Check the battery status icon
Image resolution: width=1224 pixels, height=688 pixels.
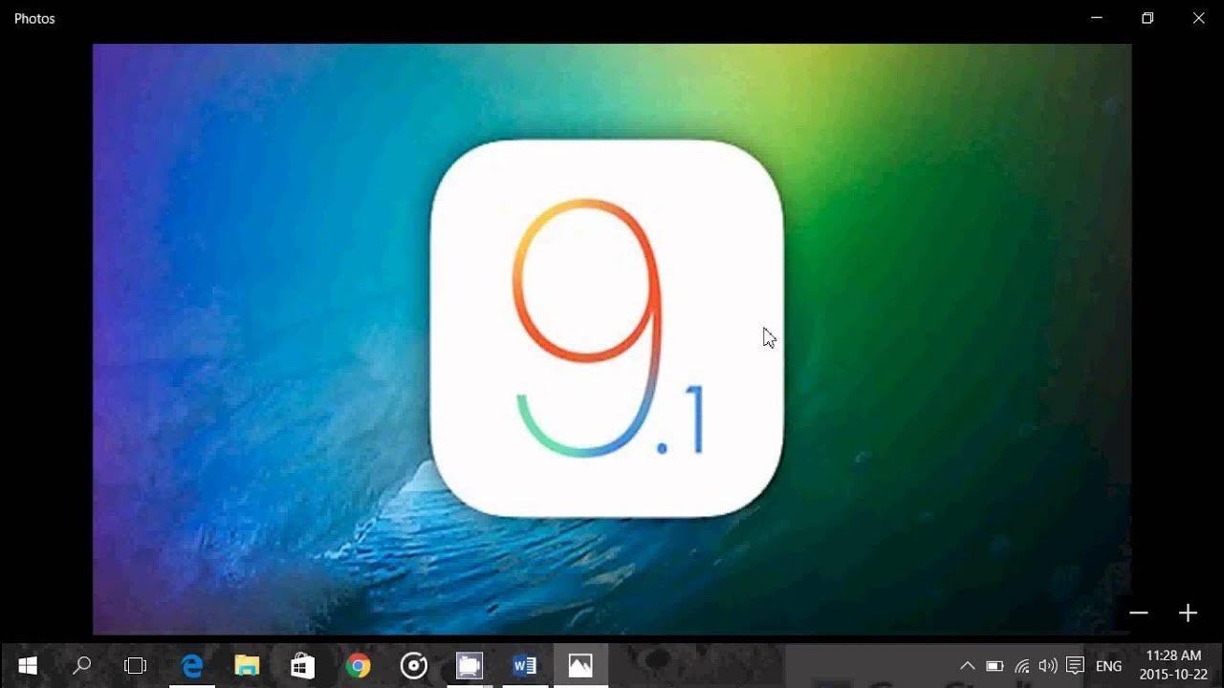(x=994, y=666)
